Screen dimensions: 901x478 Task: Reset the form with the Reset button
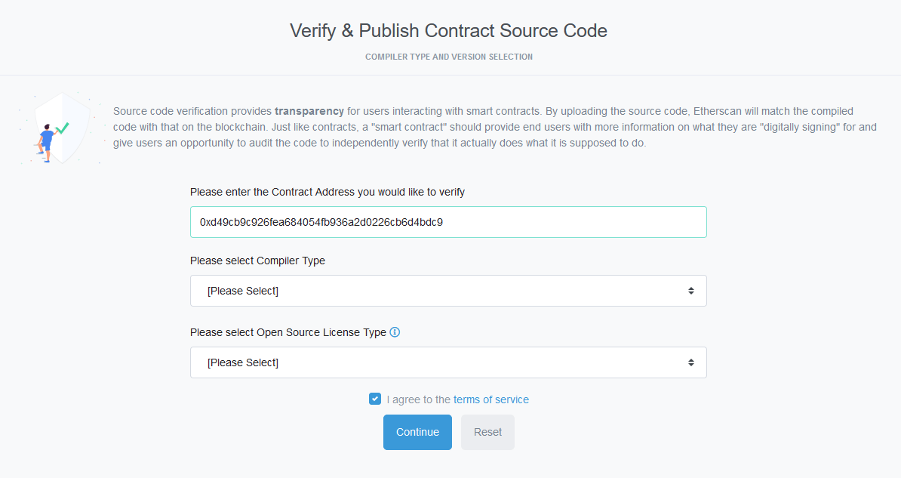[x=487, y=432]
